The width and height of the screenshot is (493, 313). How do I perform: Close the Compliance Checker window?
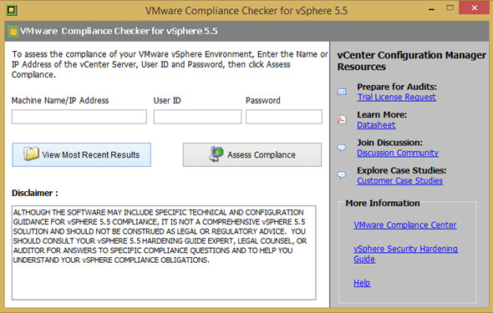click(x=475, y=8)
